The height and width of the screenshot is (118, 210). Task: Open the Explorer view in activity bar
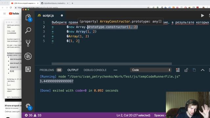28,17
